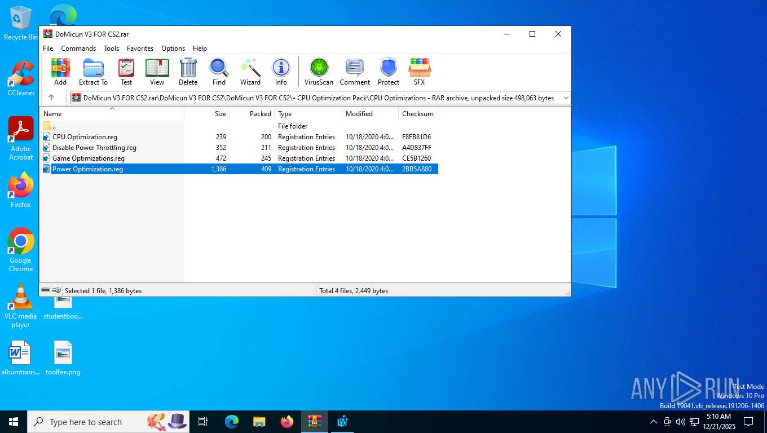Image resolution: width=767 pixels, height=433 pixels.
Task: Select CPU Optimization.reg file
Action: [x=239, y=137]
